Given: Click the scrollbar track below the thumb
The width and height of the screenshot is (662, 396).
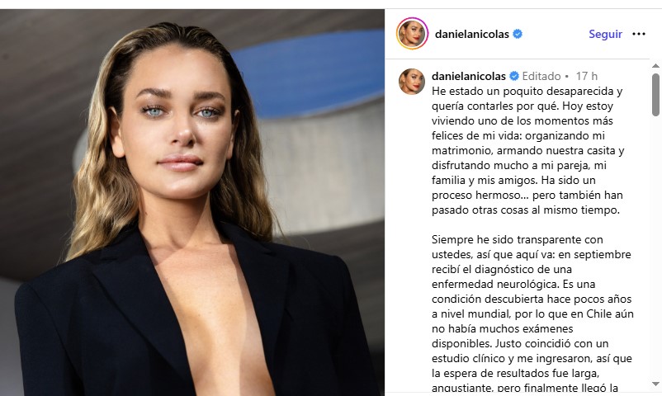Looking at the screenshot, I should coord(655,248).
